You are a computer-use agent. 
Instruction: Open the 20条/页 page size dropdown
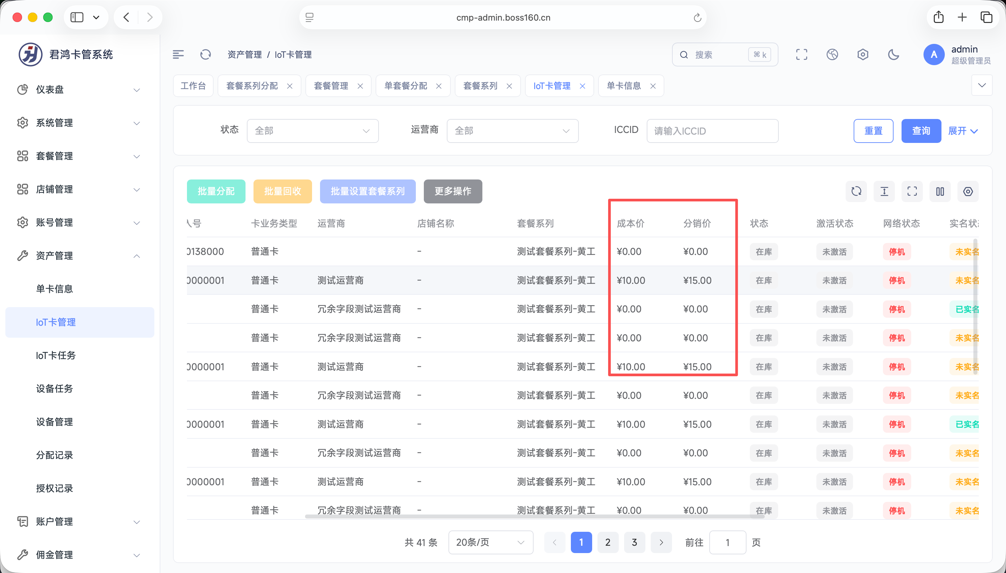[490, 542]
